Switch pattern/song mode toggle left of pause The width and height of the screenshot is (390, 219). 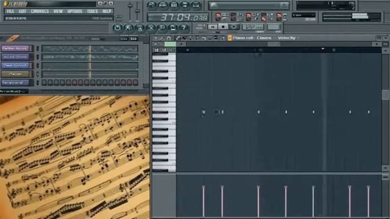click(x=201, y=27)
